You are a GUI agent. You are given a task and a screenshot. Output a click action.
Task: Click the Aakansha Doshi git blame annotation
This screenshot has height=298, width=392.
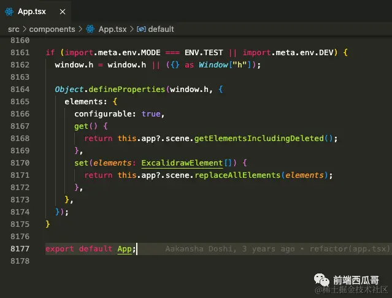tap(277, 249)
